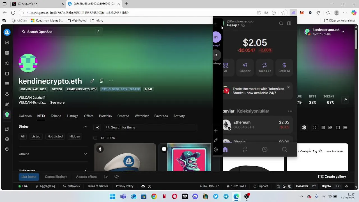This screenshot has height=202, width=359.
Task: Switch to the light theme sun icon
Action: pos(278,186)
